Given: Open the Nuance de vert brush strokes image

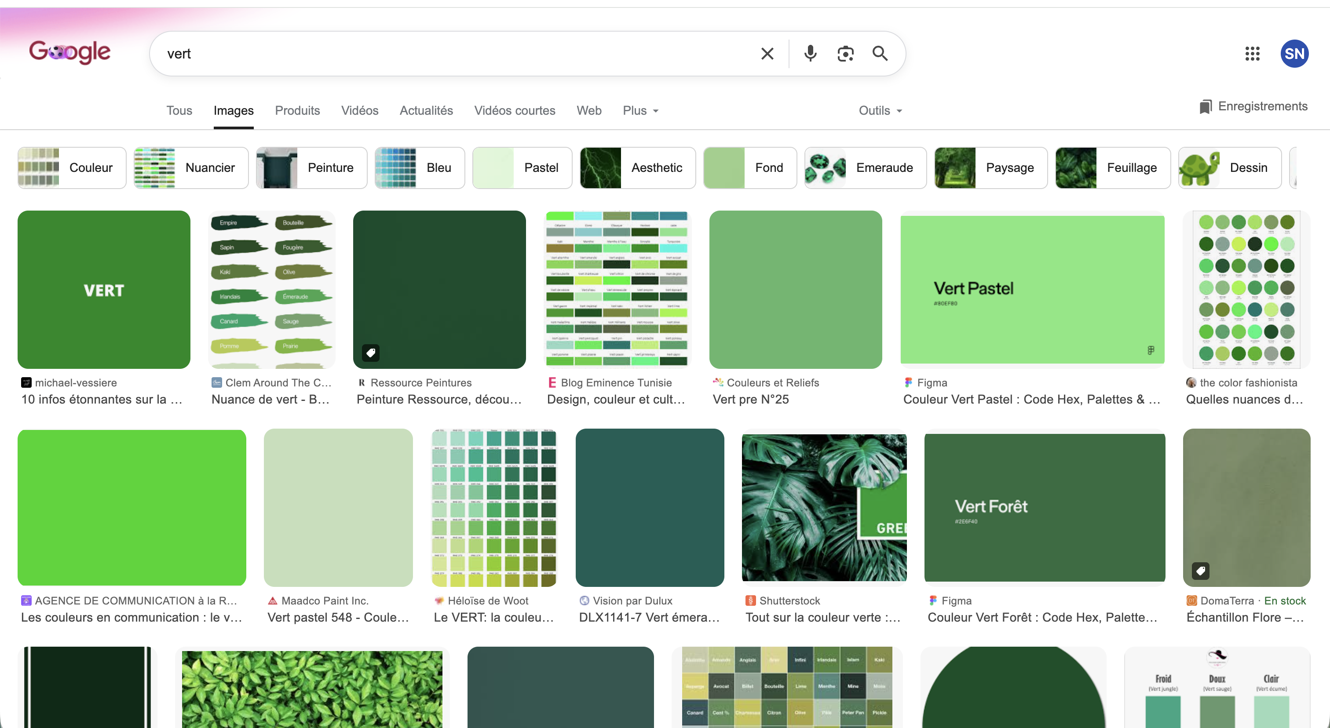Looking at the screenshot, I should coord(271,289).
